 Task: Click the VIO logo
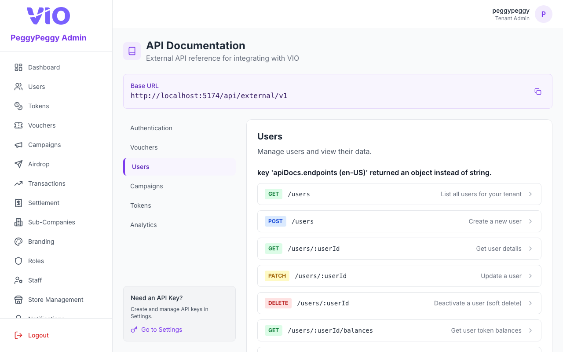point(48,16)
